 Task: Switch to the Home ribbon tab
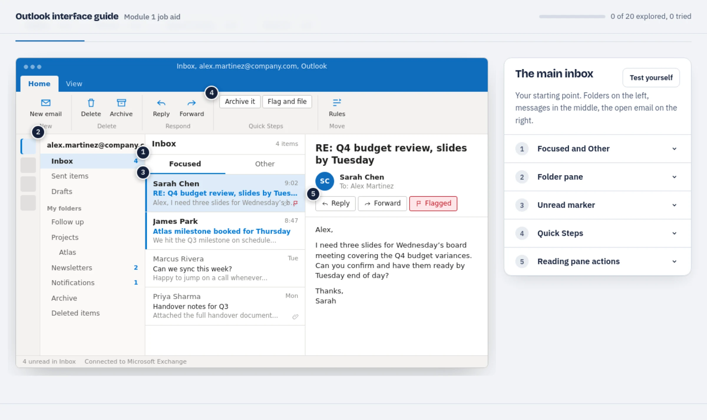tap(39, 84)
